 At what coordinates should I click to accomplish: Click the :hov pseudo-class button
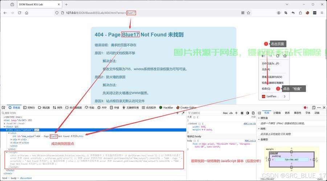click(225, 113)
